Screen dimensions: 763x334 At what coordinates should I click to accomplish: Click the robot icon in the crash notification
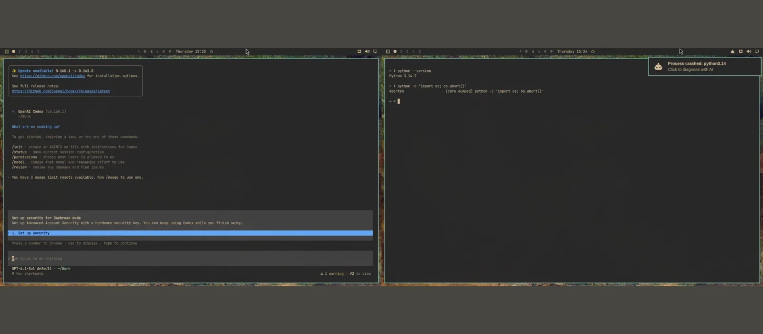coord(658,67)
